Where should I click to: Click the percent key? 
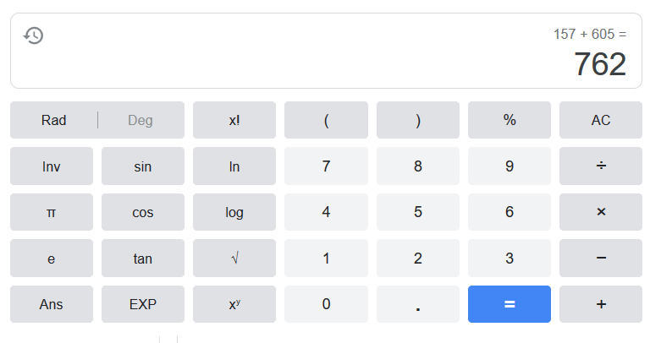pyautogui.click(x=510, y=120)
